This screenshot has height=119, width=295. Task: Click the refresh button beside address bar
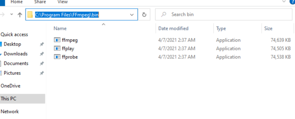144,14
